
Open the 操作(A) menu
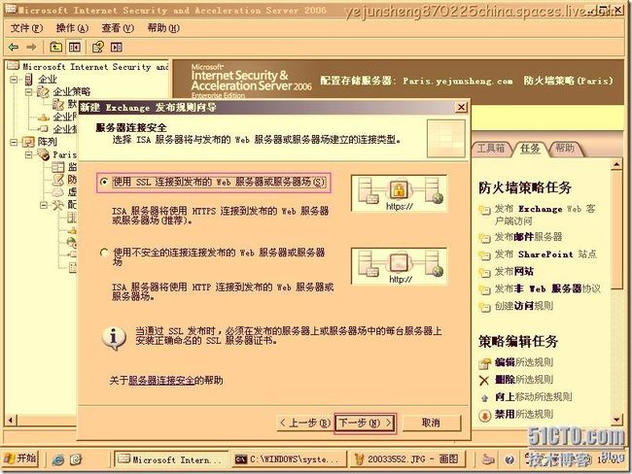72,28
